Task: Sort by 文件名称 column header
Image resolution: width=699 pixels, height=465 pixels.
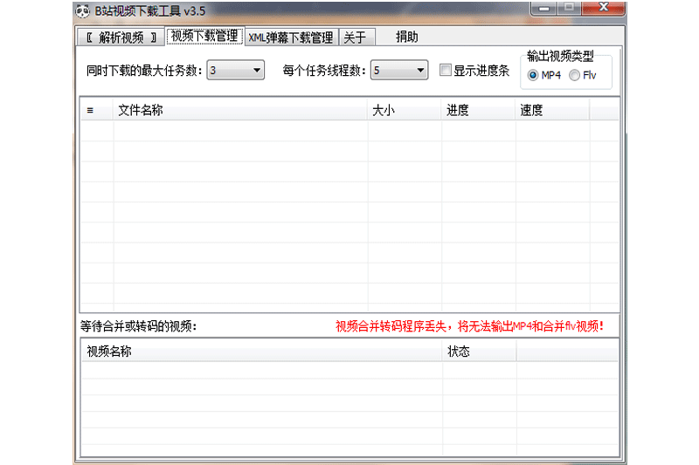Action: (x=240, y=110)
